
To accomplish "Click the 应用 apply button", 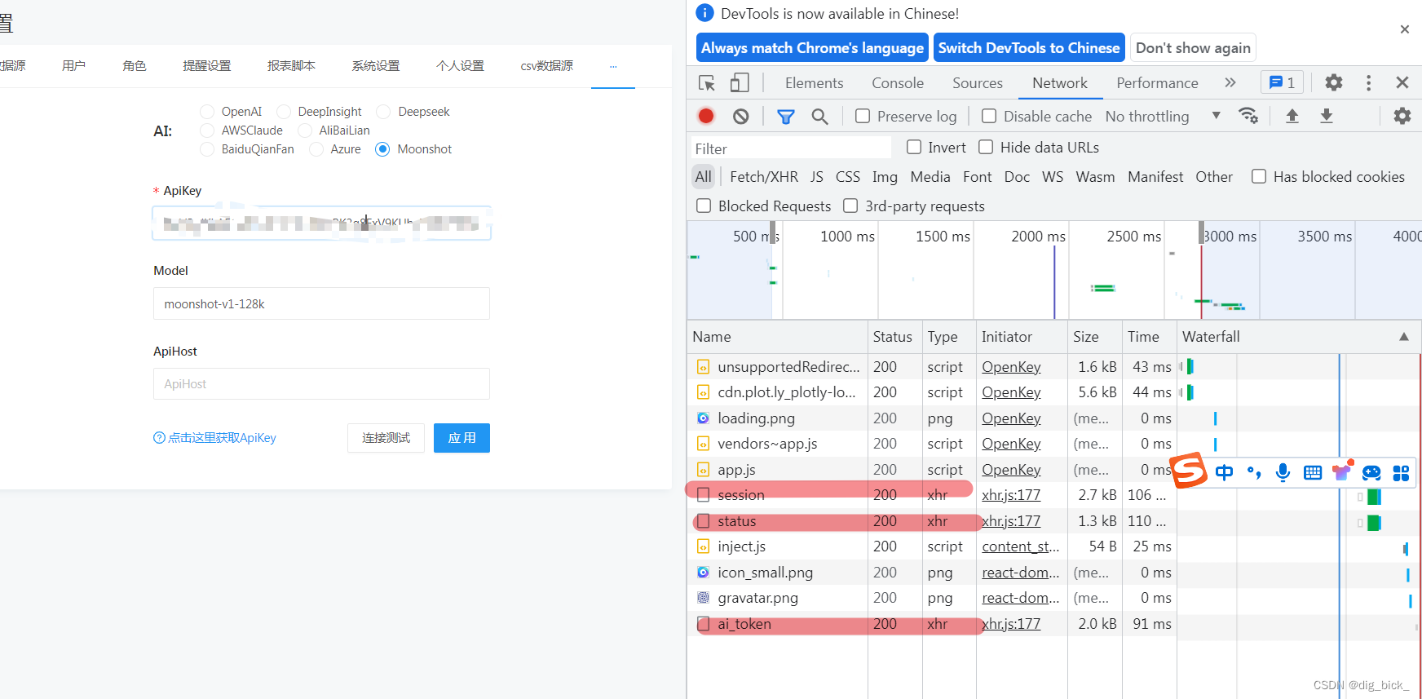I will coord(461,438).
